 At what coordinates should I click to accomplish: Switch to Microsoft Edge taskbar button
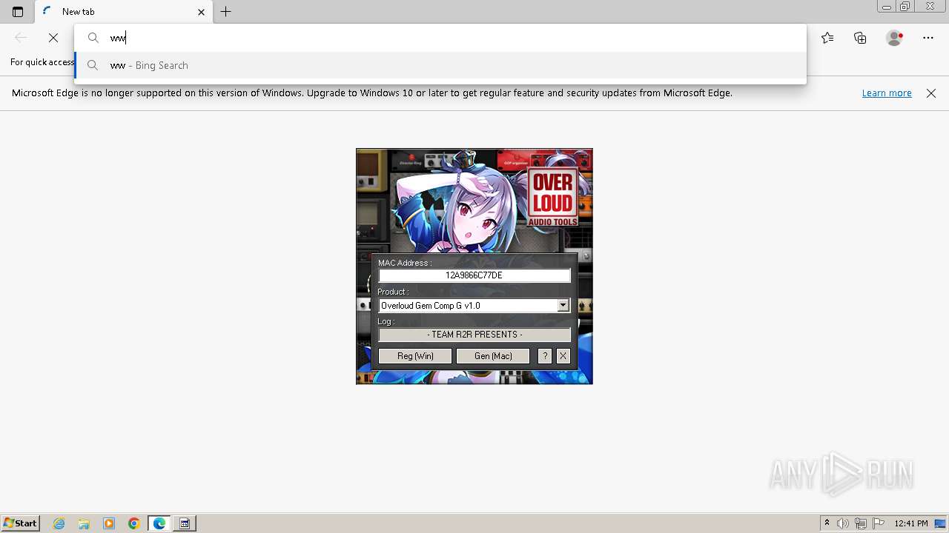tap(159, 523)
